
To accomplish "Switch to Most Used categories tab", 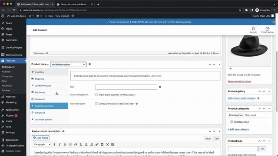I will pos(251,115).
